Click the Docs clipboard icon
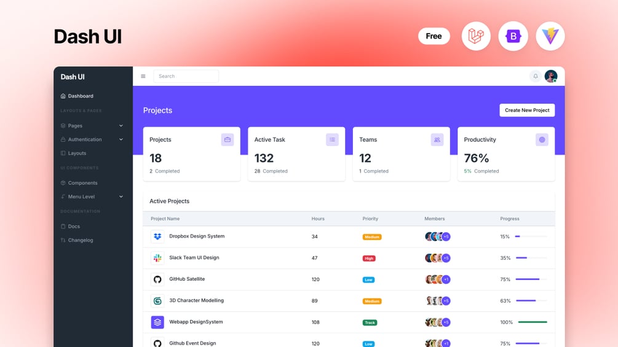Viewport: 618px width, 347px height. pyautogui.click(x=63, y=227)
